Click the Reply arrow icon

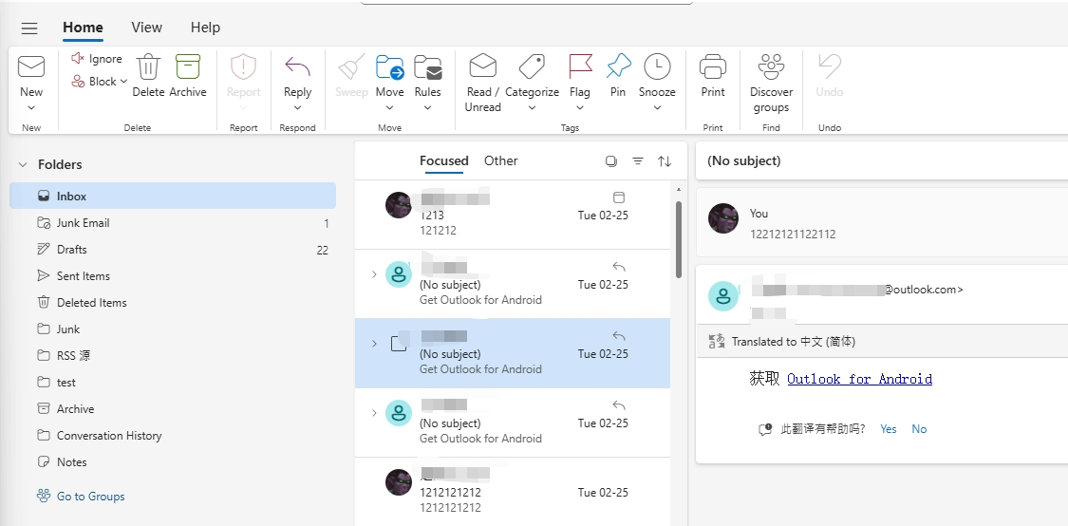pyautogui.click(x=298, y=66)
